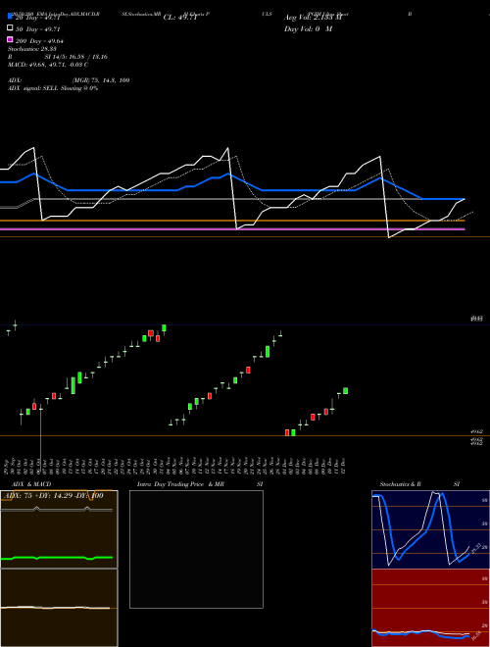This screenshot has width=490, height=647.
Task: Click 'ADX signal: SELL Slowing @ 0%' text
Action: (x=53, y=88)
